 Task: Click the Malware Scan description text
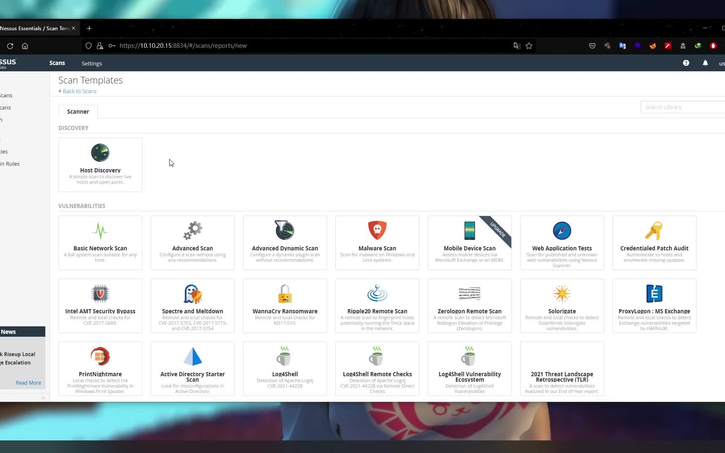pyautogui.click(x=377, y=257)
